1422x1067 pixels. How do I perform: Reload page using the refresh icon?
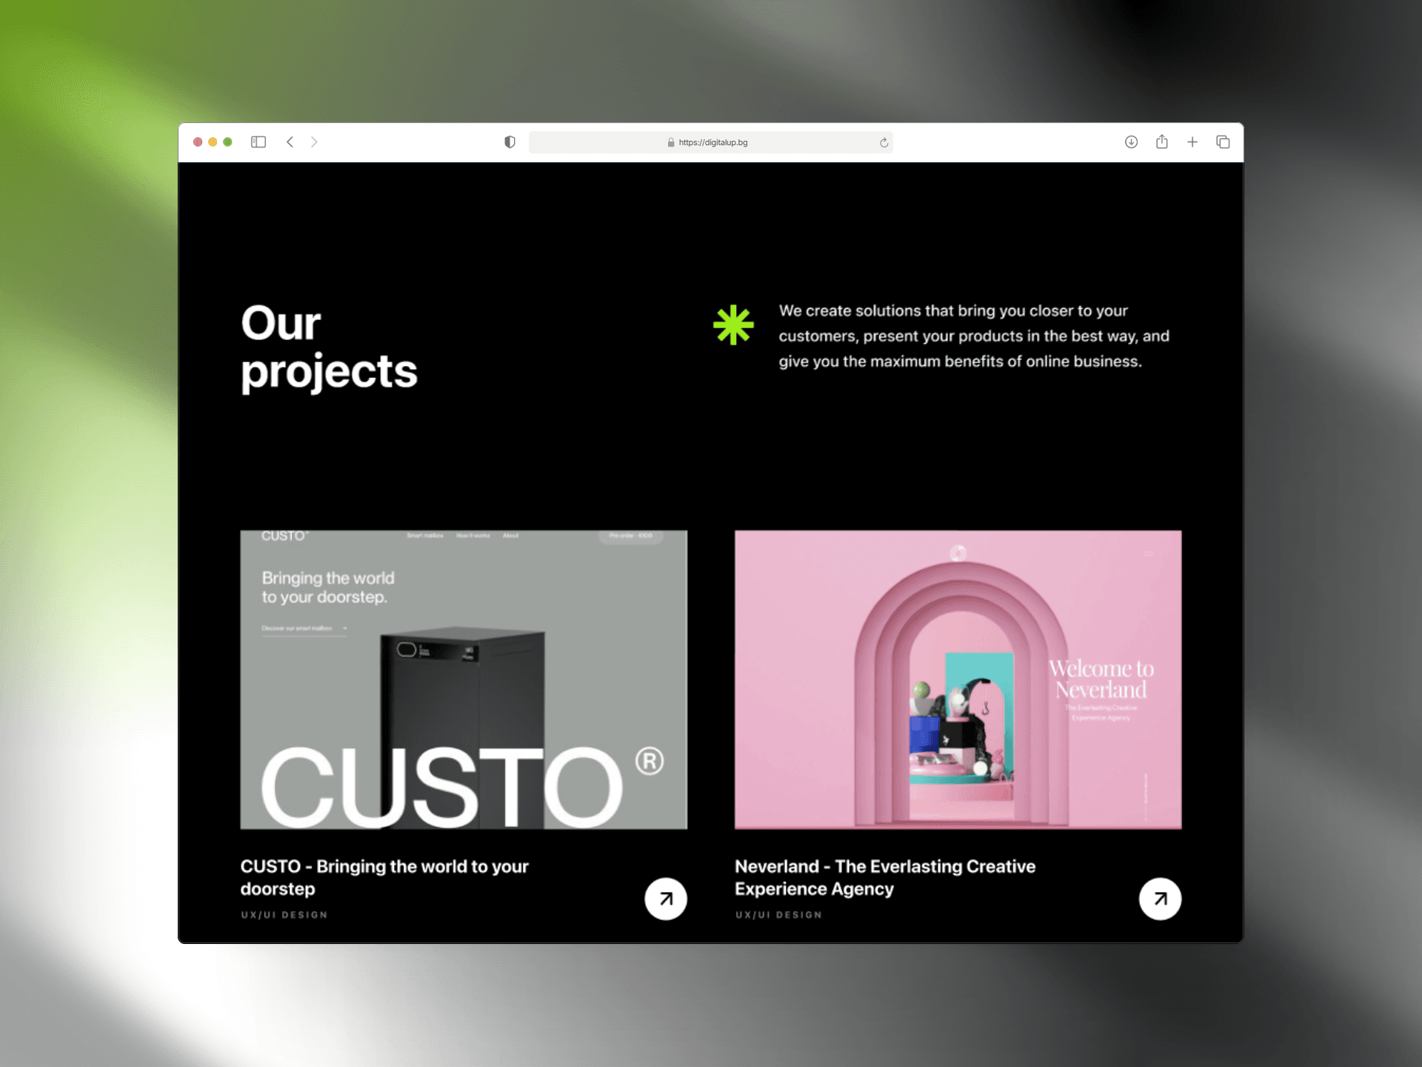(884, 143)
